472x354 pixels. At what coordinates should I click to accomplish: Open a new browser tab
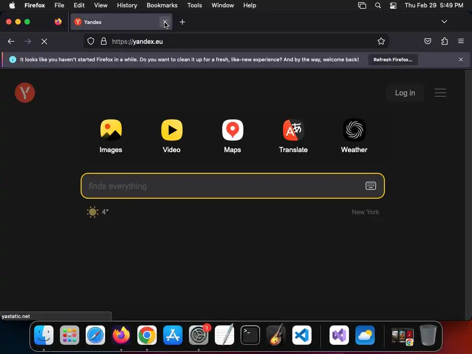coord(182,22)
